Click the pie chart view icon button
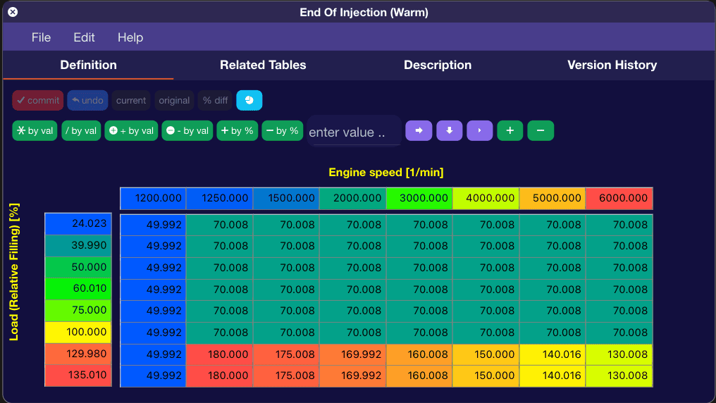 [x=249, y=101]
